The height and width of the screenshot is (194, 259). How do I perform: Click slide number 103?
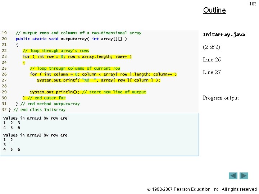point(253,4)
